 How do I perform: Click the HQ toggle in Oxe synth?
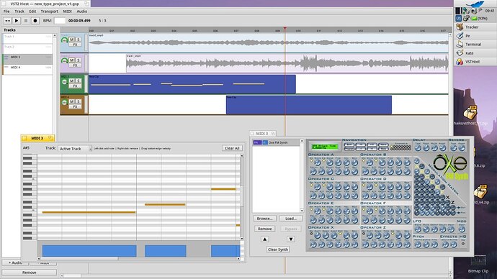(462, 244)
